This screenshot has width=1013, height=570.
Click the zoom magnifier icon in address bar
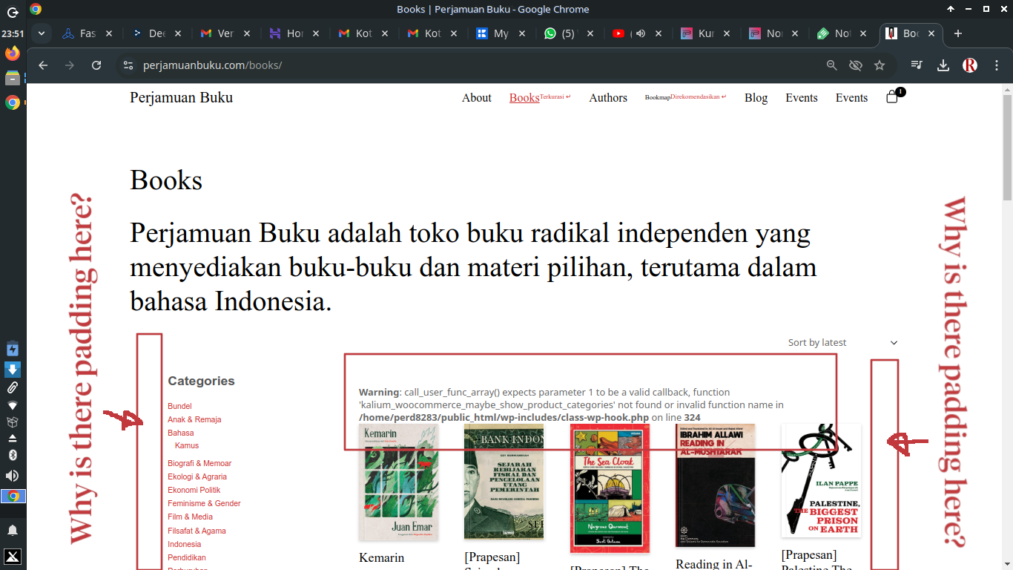pyautogui.click(x=832, y=65)
